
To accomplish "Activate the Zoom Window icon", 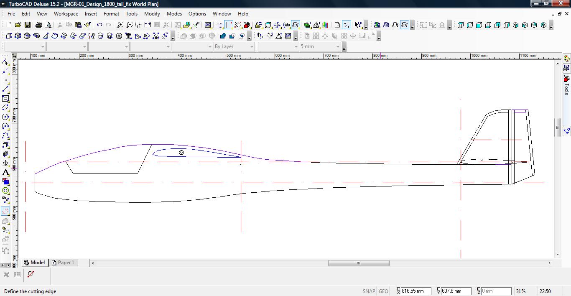I will click(138, 25).
